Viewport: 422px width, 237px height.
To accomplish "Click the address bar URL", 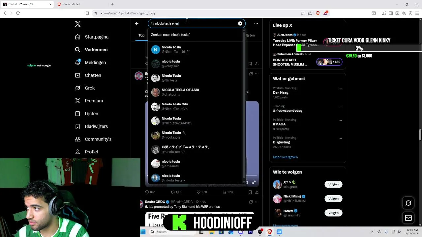I will pyautogui.click(x=128, y=13).
